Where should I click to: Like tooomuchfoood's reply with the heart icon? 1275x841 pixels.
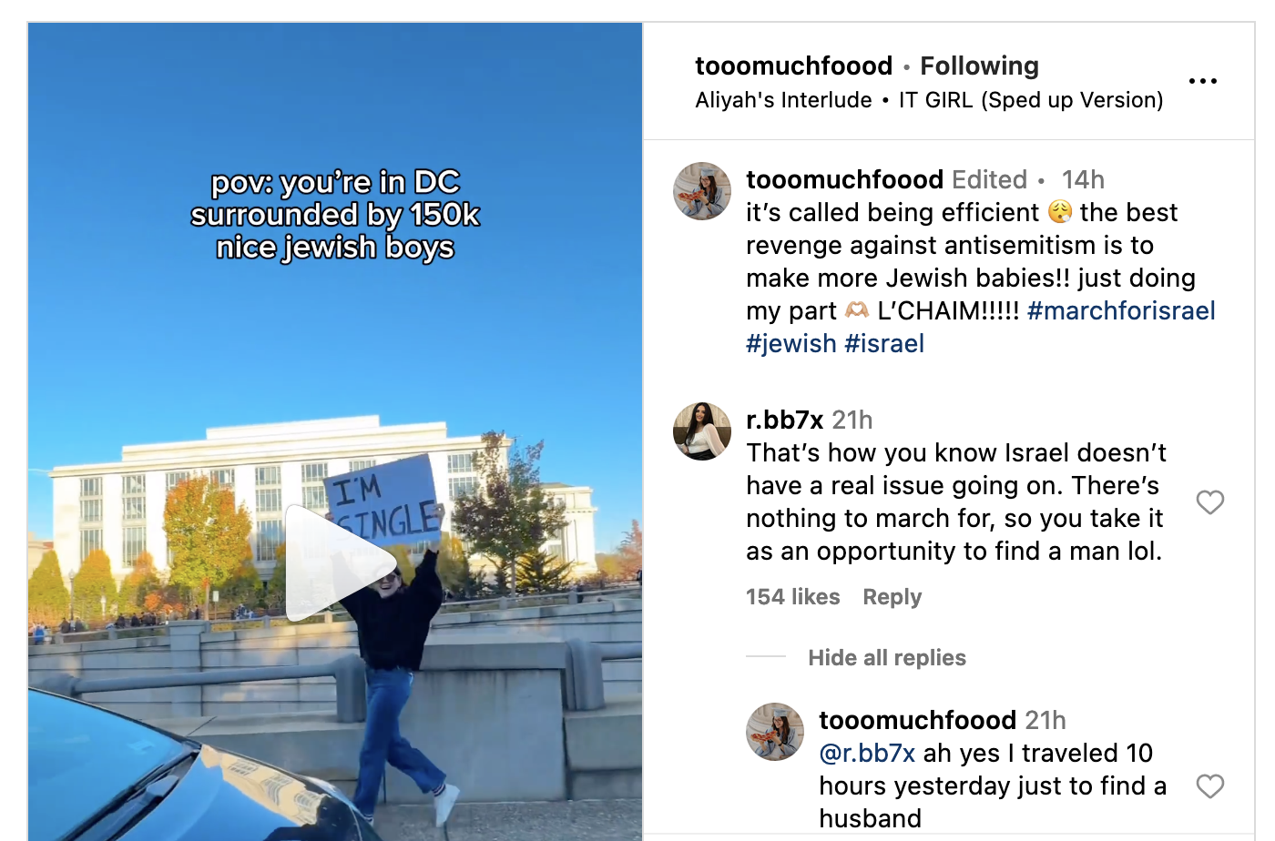1209,786
